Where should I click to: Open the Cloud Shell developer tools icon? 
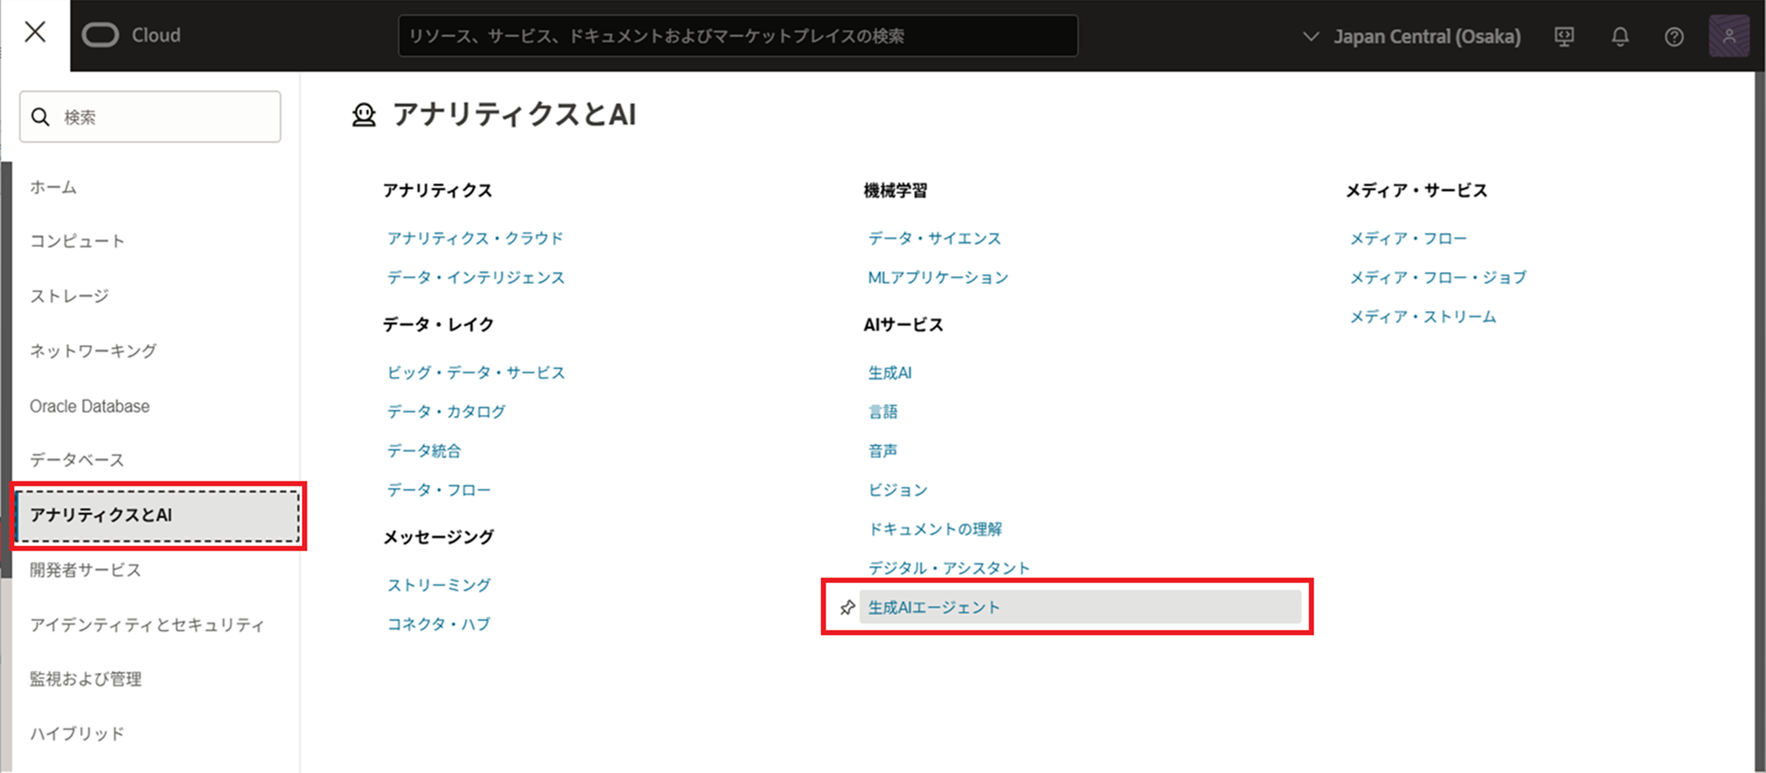(1563, 36)
